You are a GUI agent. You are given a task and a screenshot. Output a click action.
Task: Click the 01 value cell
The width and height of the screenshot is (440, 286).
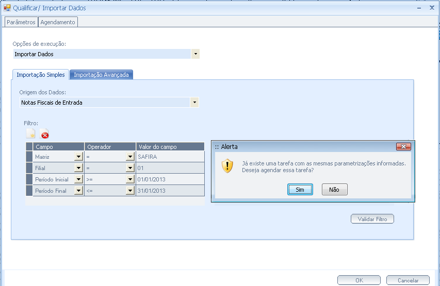(x=170, y=167)
